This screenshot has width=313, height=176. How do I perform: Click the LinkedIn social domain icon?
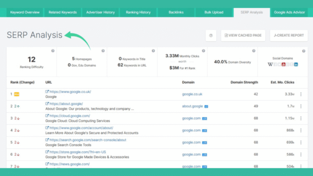pyautogui.click(x=296, y=65)
